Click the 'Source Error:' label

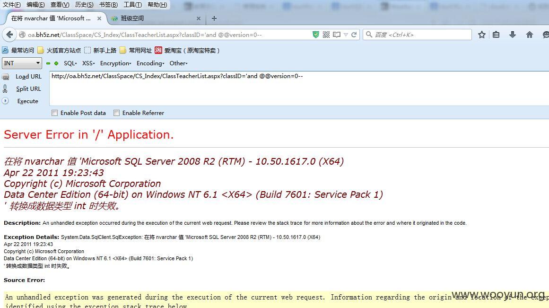click(x=24, y=280)
